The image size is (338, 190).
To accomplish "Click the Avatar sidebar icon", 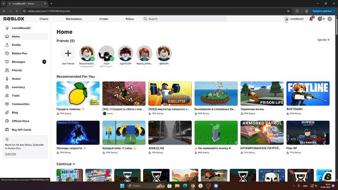I will click(7, 79).
